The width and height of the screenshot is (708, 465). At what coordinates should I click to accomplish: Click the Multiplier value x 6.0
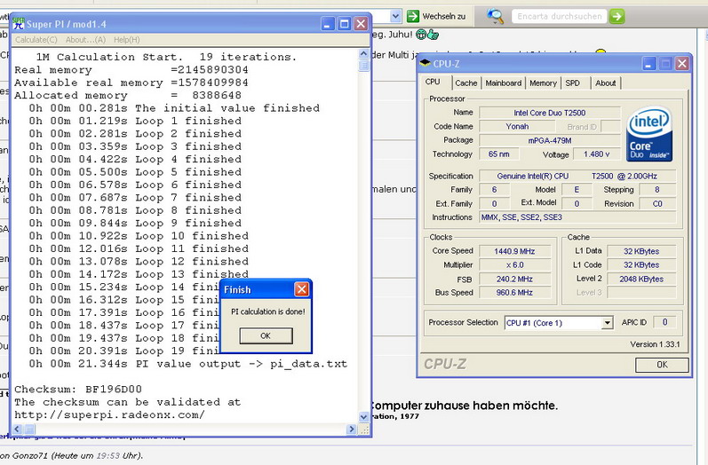tap(514, 264)
